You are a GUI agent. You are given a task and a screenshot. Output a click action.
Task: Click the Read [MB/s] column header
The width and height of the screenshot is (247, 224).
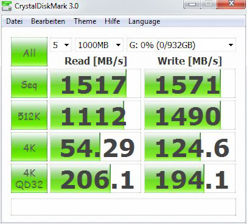96,61
